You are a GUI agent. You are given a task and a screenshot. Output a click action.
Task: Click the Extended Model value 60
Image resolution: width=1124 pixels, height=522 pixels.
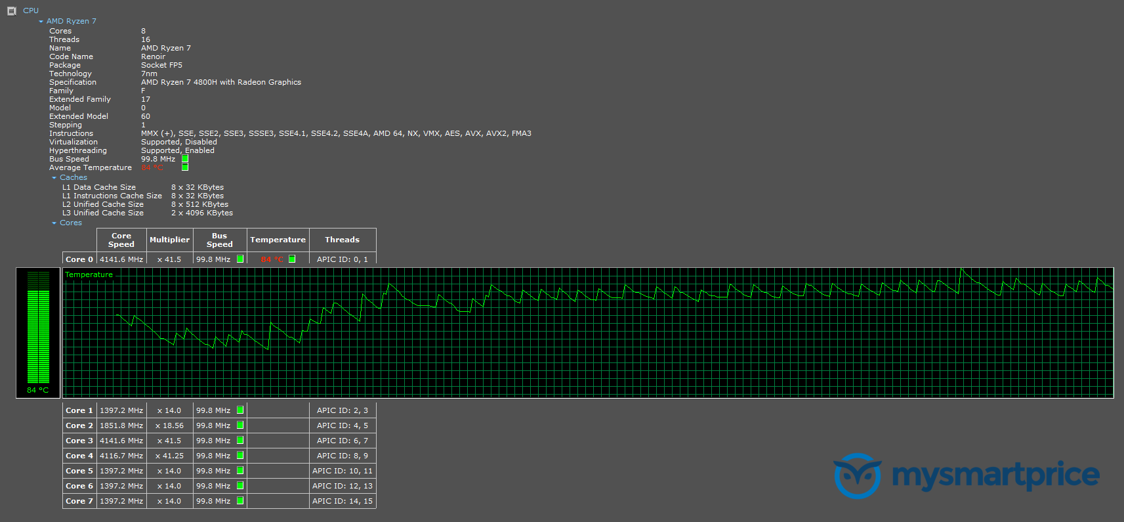[x=146, y=116]
